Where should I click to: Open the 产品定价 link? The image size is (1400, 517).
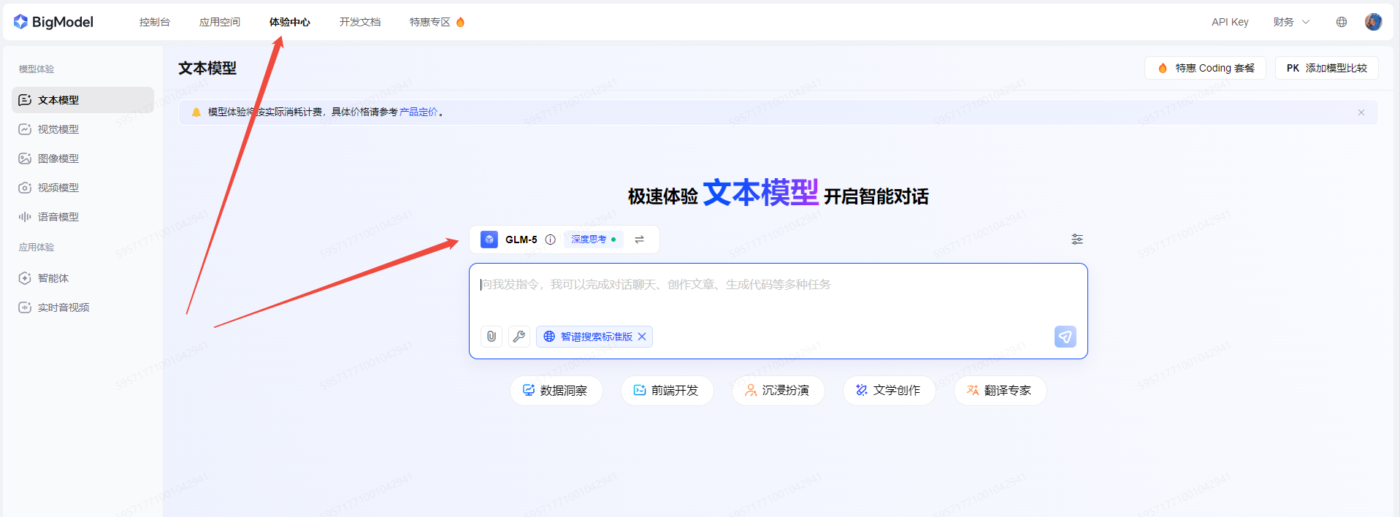418,112
